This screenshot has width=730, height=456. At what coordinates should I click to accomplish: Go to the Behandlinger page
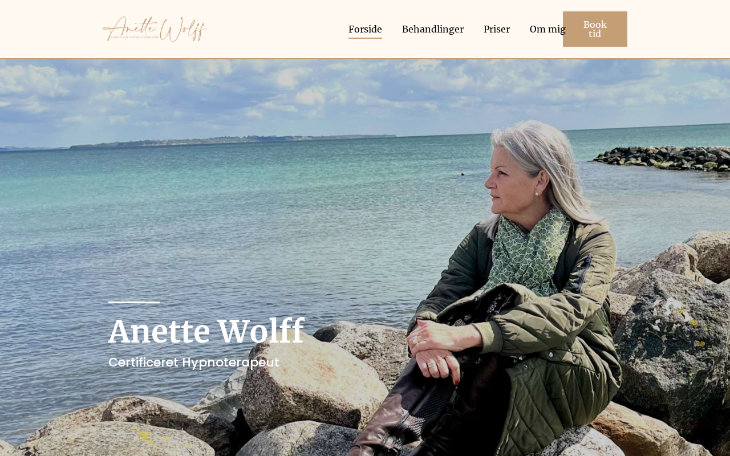click(x=433, y=29)
